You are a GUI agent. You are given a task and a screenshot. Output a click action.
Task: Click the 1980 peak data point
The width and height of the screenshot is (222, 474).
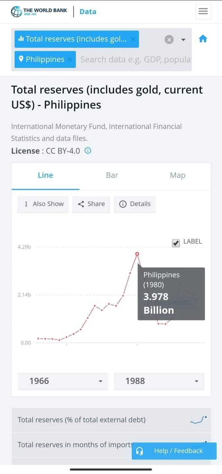137,254
